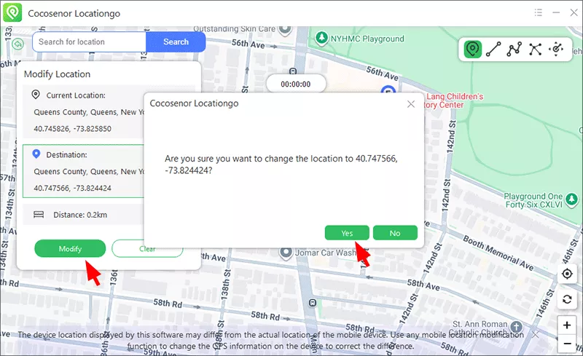Click the refresh map icon
The height and width of the screenshot is (356, 583).
[x=567, y=299]
